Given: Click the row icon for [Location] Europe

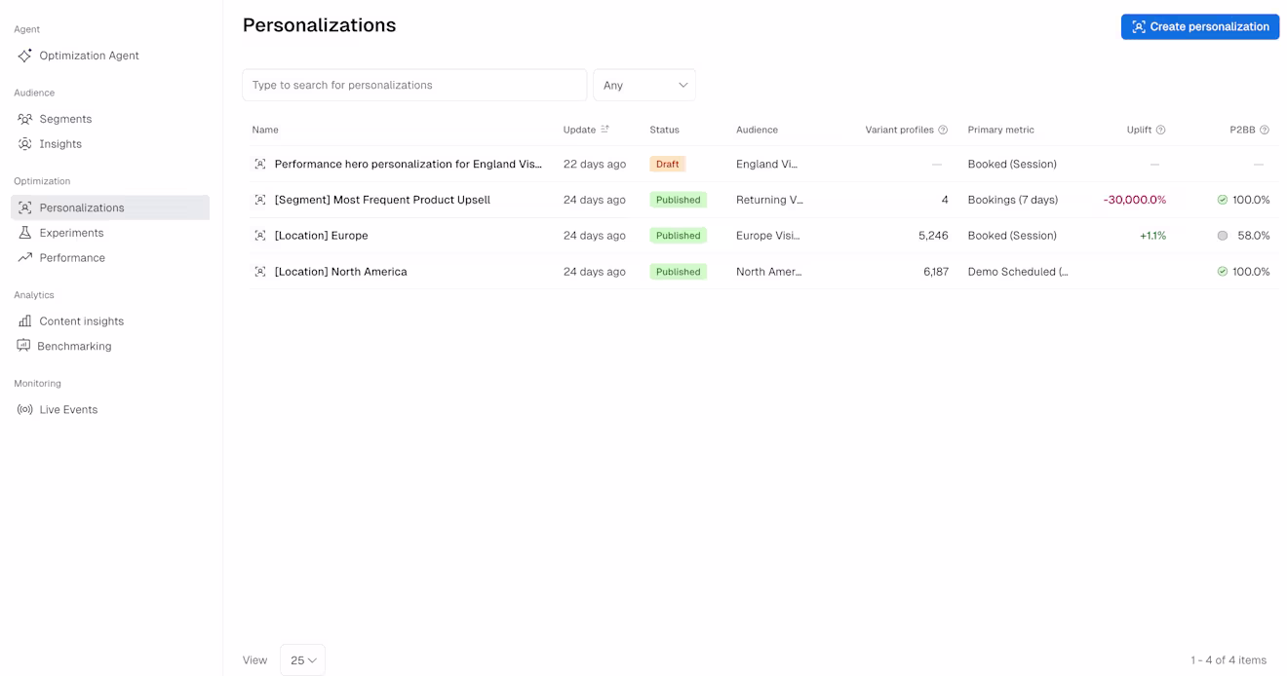Looking at the screenshot, I should 260,236.
